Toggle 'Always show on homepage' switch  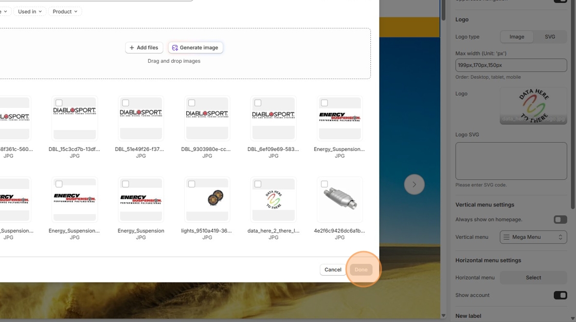pos(560,219)
